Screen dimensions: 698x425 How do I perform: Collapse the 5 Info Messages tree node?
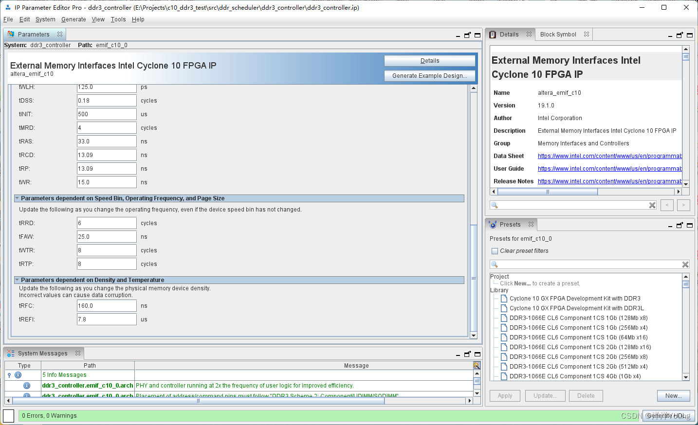9,375
